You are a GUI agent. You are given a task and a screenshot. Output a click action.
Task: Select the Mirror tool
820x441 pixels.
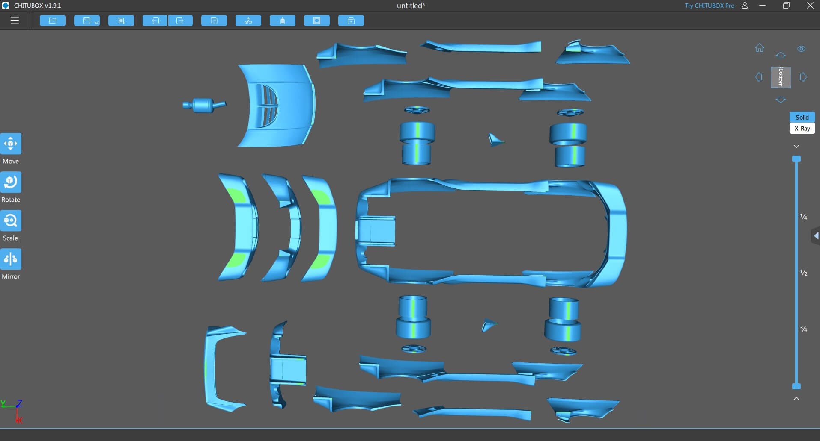[11, 259]
